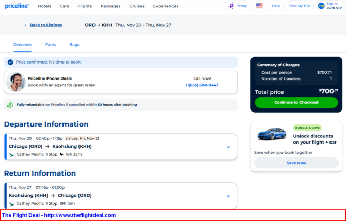The width and height of the screenshot is (346, 221).
Task: Switch to the Bags tab
Action: point(74,45)
